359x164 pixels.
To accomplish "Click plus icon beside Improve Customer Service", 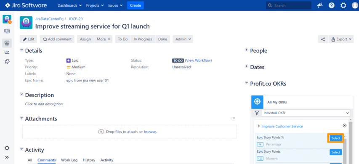I will pos(344,126).
